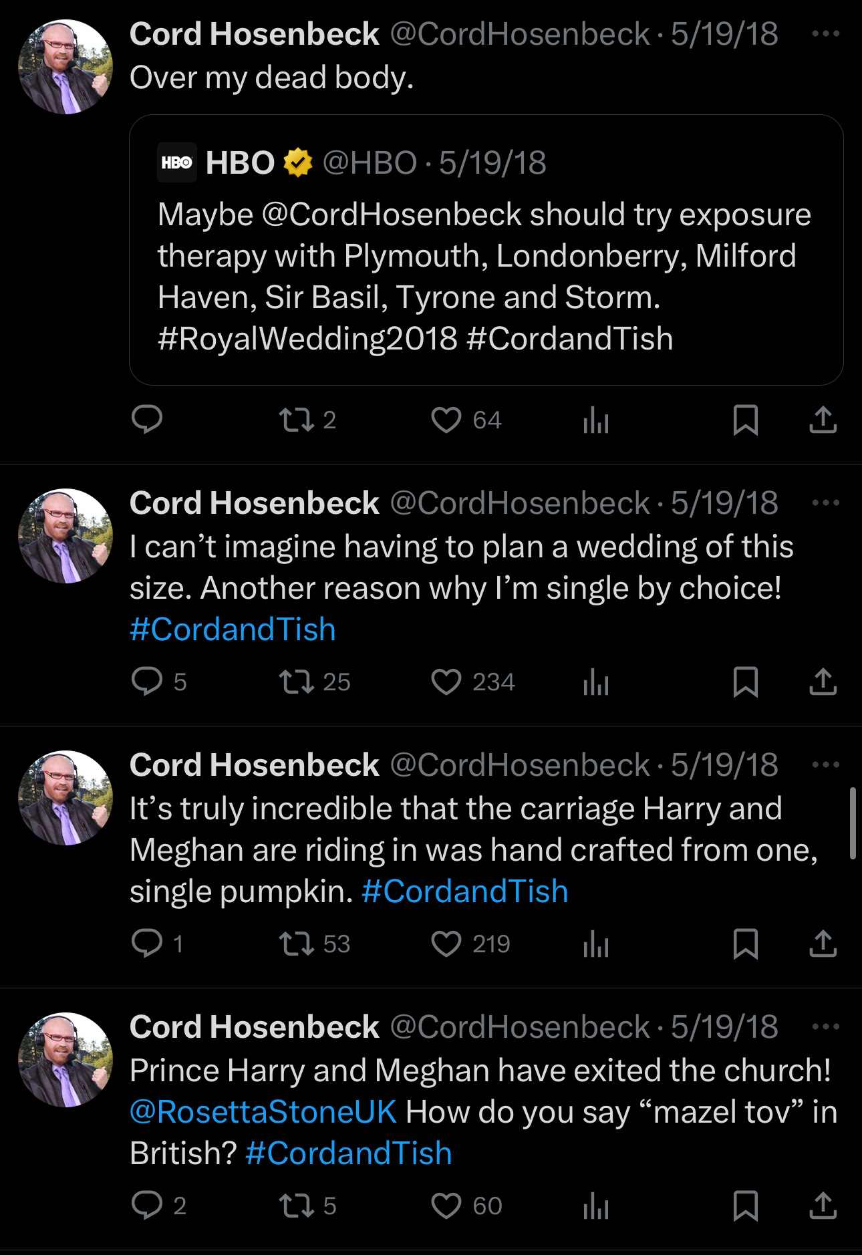Image resolution: width=862 pixels, height=1255 pixels.
Task: Retweet the "Over my dead body" tweet
Action: pos(297,420)
